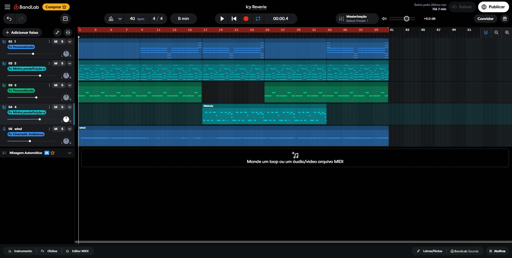This screenshot has width=512, height=258.
Task: Select the Melody MIDI region
Action: 264,114
